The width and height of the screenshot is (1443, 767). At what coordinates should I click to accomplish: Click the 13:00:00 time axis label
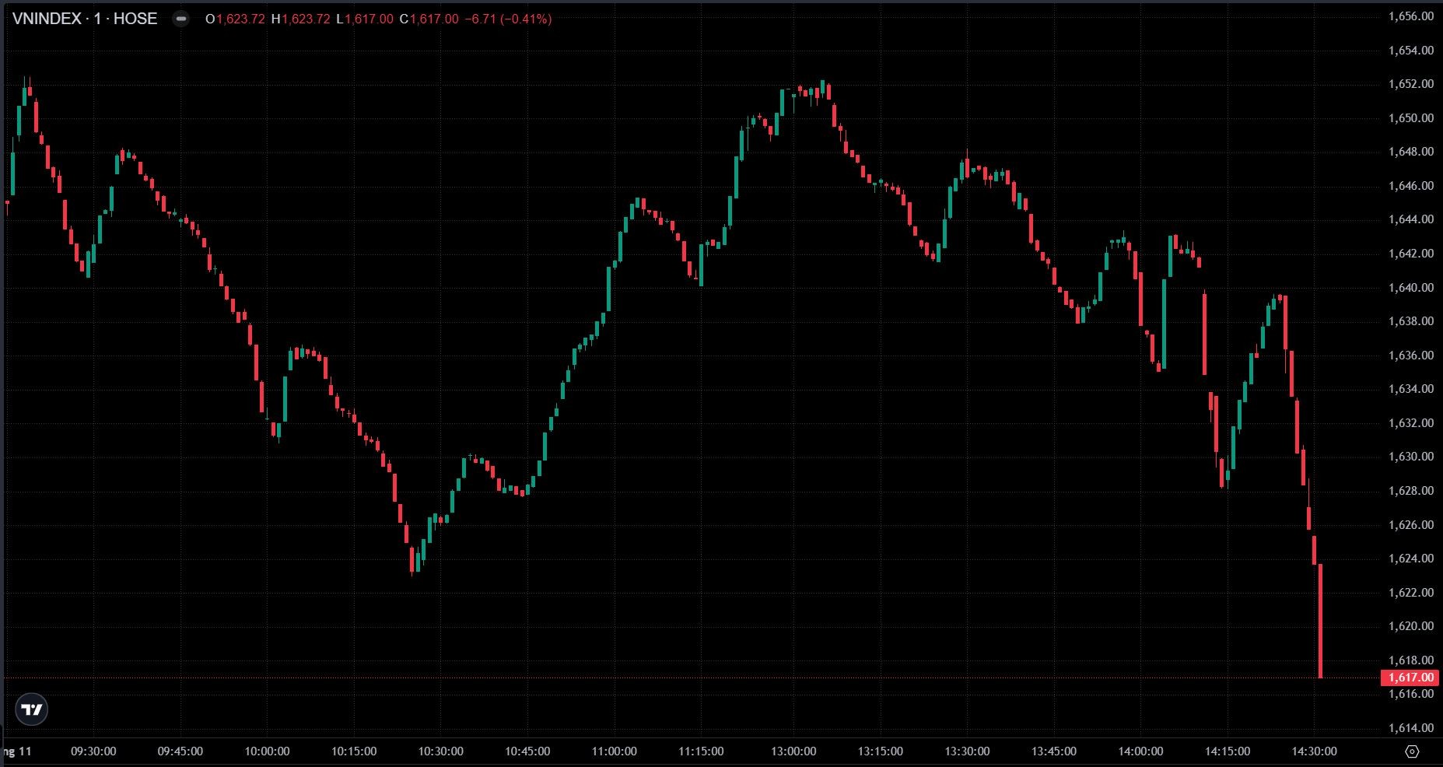tap(793, 751)
